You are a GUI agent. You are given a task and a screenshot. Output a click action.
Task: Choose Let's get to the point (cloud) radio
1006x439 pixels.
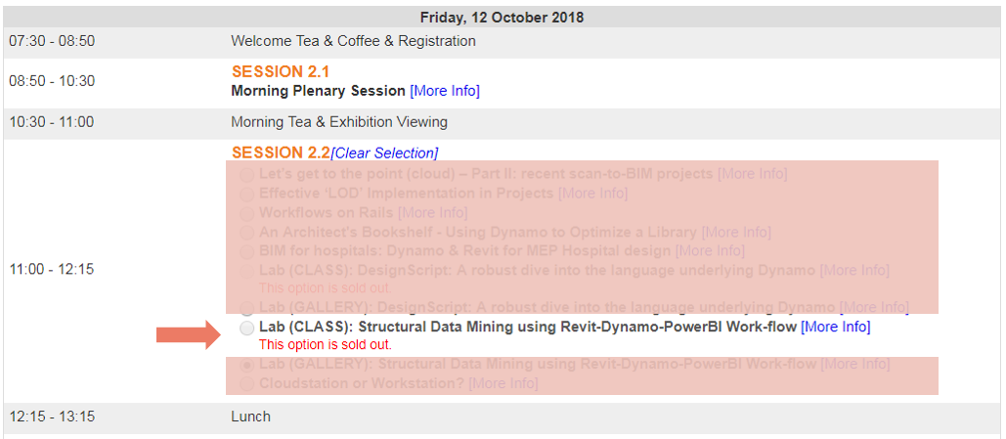tap(246, 175)
